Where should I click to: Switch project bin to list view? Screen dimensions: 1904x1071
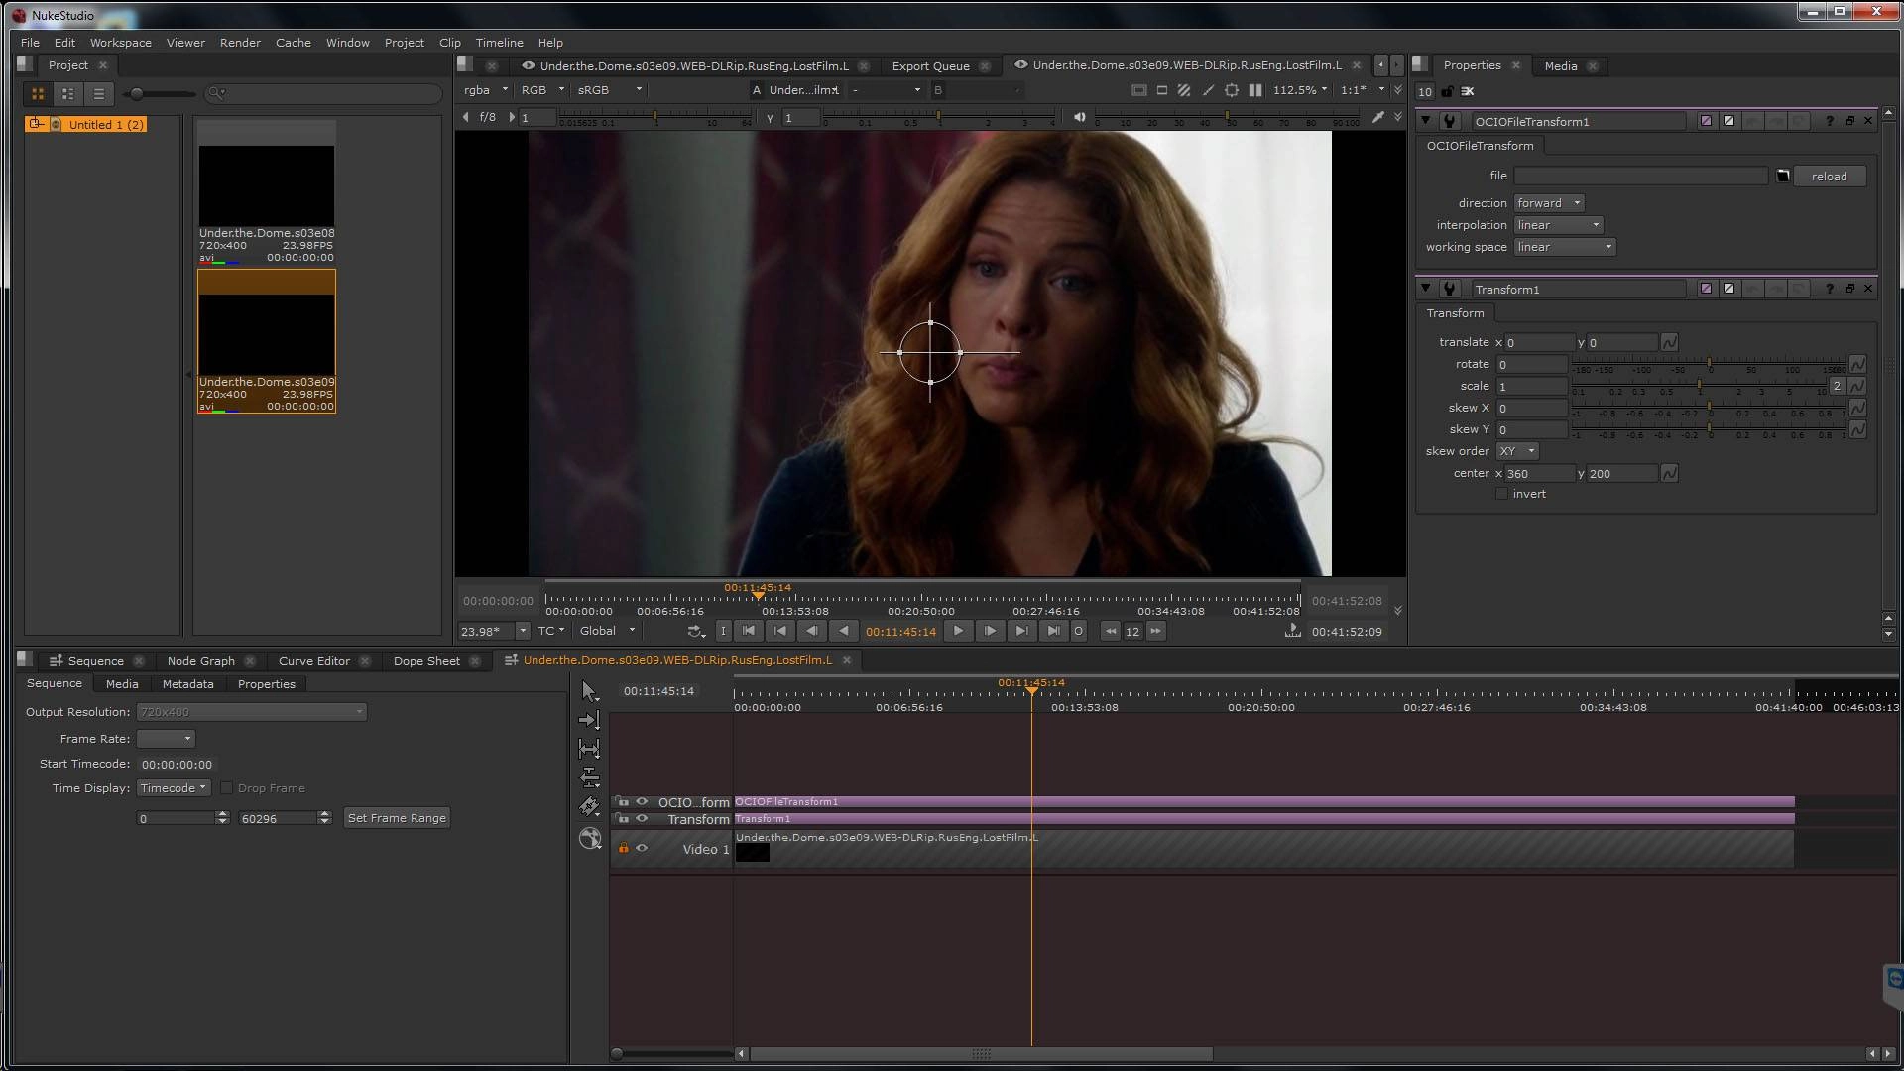click(x=98, y=93)
